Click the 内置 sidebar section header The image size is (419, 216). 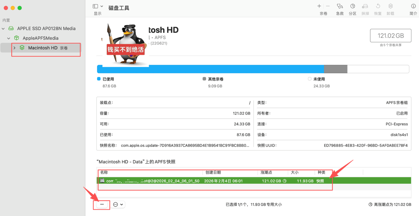coord(6,20)
